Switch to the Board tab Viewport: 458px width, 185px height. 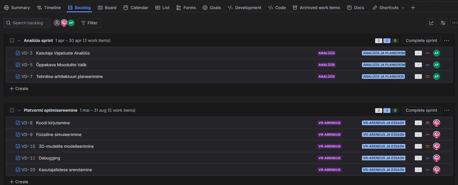tap(107, 8)
